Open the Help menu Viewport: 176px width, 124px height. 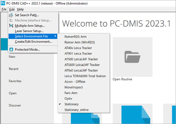pyautogui.click(x=20, y=9)
